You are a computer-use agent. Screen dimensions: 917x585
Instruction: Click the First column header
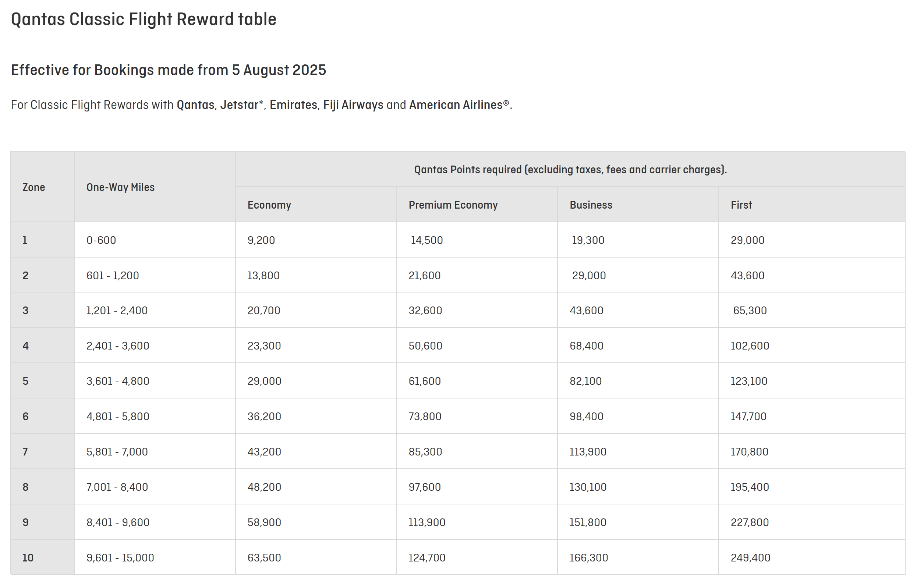(x=741, y=205)
